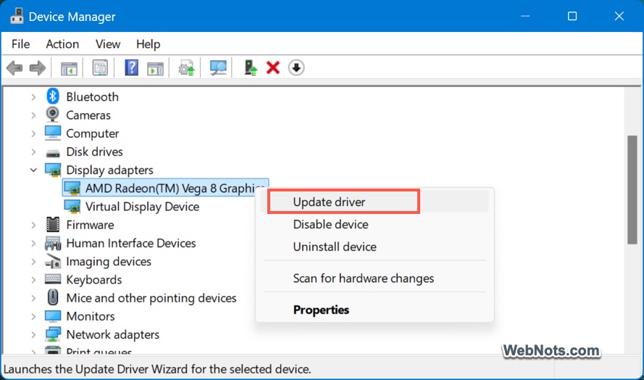Click the Monitors category icon
This screenshot has height=380, width=644.
point(53,316)
